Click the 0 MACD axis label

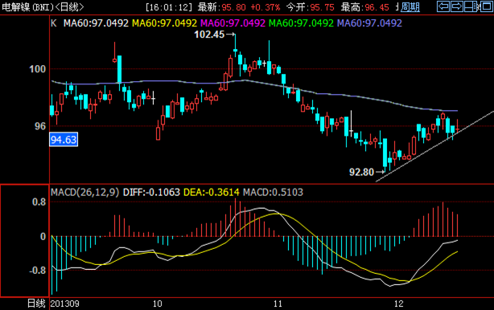43,236
